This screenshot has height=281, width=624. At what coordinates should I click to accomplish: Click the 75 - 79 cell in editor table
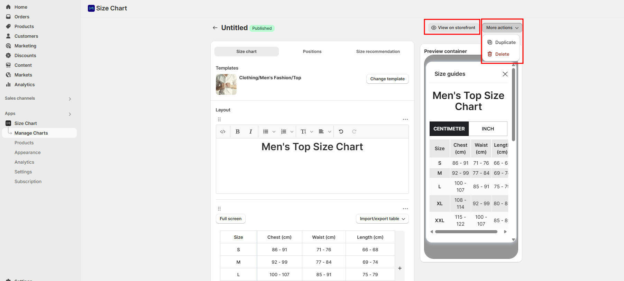coord(370,274)
